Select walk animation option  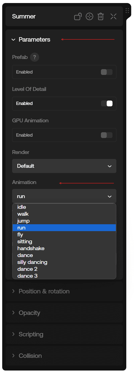click(64, 214)
